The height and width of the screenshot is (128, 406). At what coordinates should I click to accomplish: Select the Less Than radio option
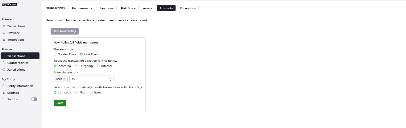[x=81, y=54]
